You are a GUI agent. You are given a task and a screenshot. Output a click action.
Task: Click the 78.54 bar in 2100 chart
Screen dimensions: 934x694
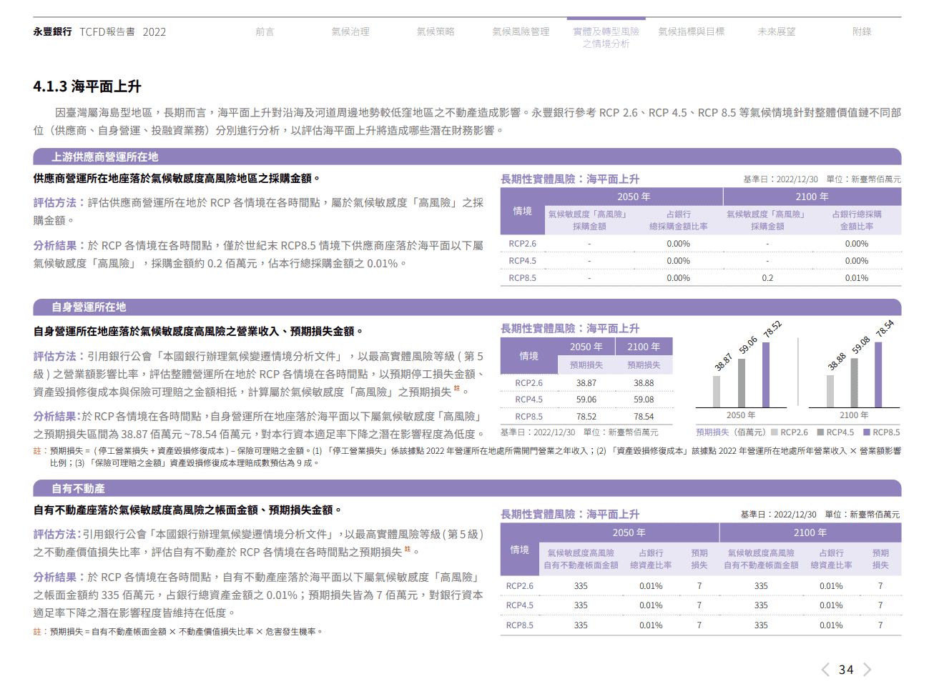click(878, 375)
